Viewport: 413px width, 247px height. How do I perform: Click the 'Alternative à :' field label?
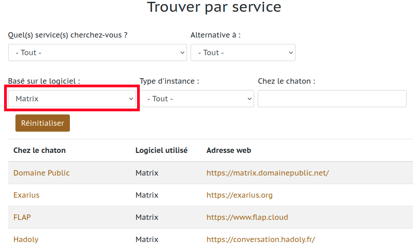pyautogui.click(x=215, y=35)
